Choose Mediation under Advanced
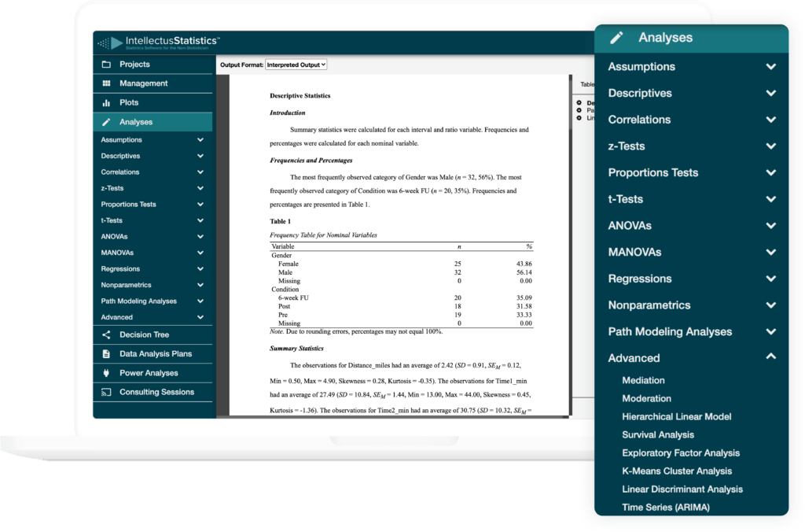 [x=643, y=380]
